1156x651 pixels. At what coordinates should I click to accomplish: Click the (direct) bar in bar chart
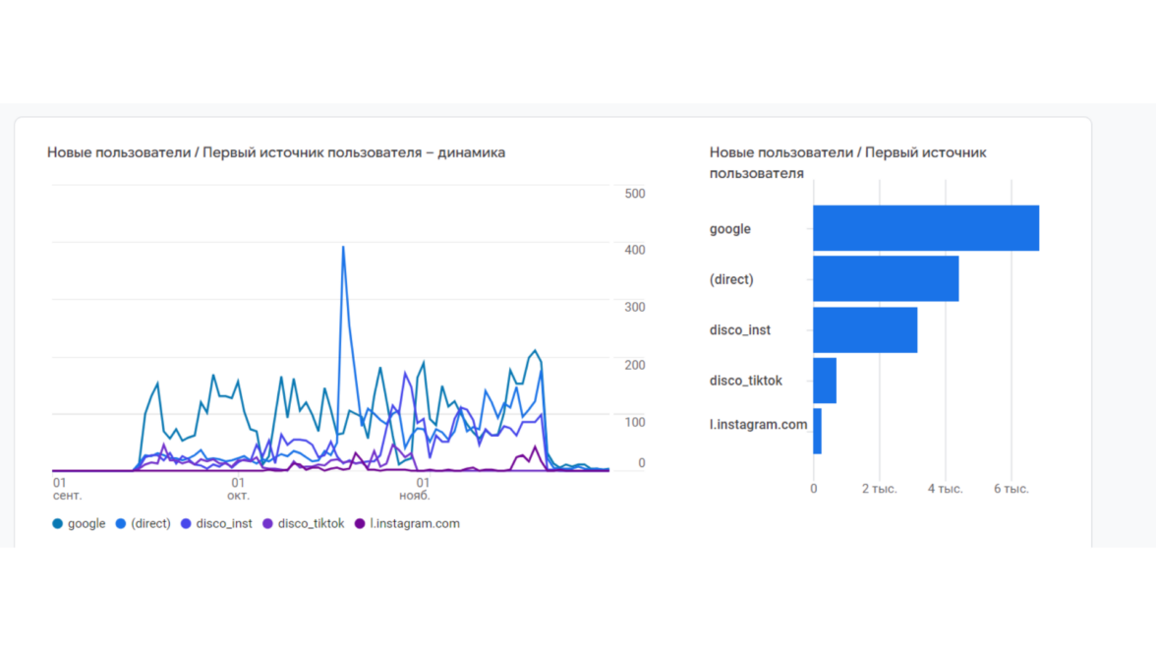(885, 279)
